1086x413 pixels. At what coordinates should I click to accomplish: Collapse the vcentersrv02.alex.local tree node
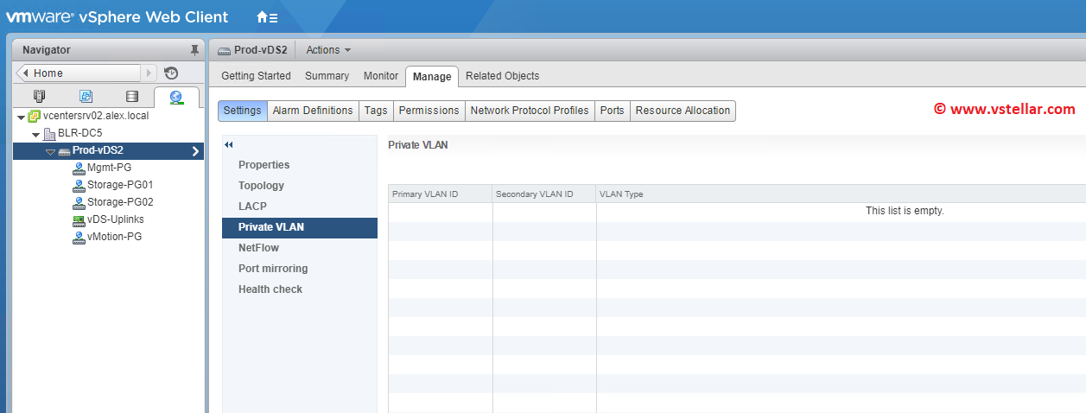[21, 117]
